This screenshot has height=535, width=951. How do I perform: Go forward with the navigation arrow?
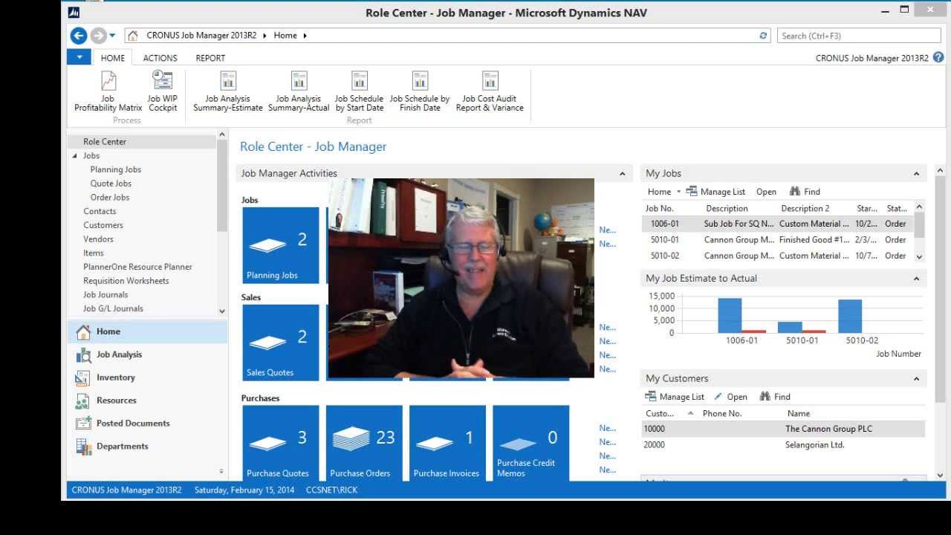click(98, 35)
